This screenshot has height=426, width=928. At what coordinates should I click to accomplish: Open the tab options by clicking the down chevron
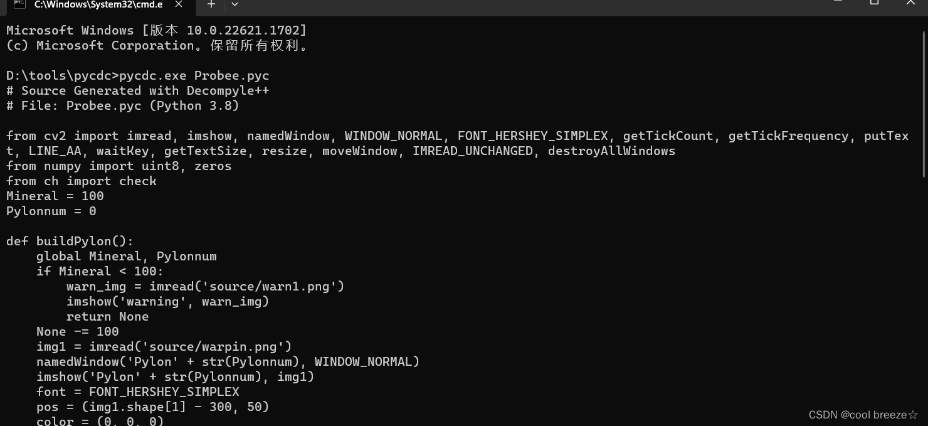(x=235, y=5)
